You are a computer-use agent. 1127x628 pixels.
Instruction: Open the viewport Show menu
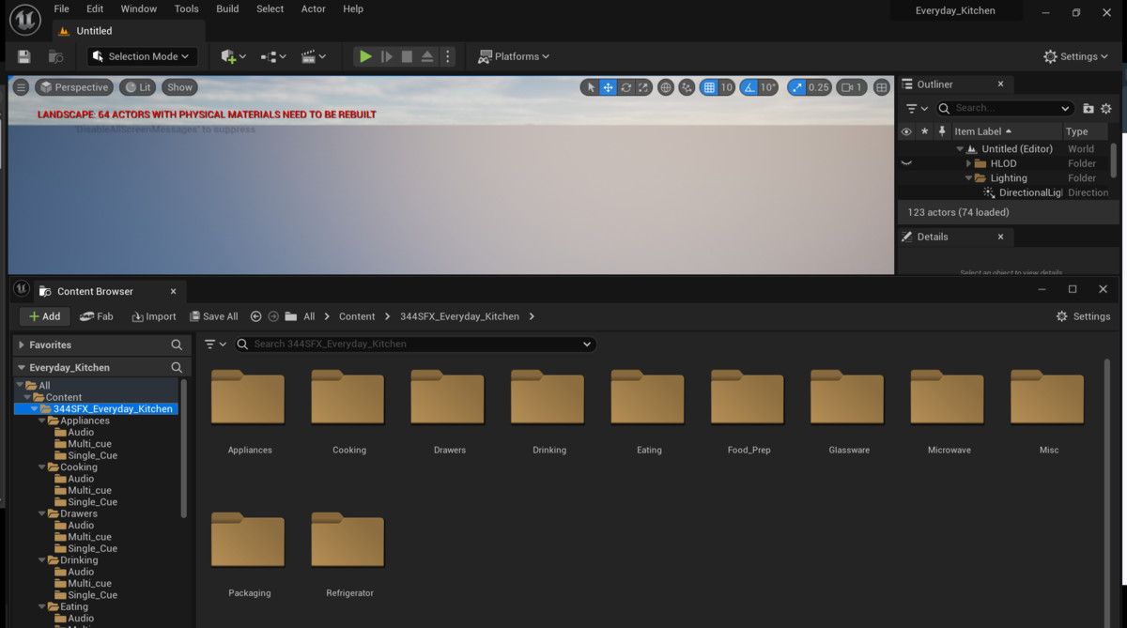[179, 87]
